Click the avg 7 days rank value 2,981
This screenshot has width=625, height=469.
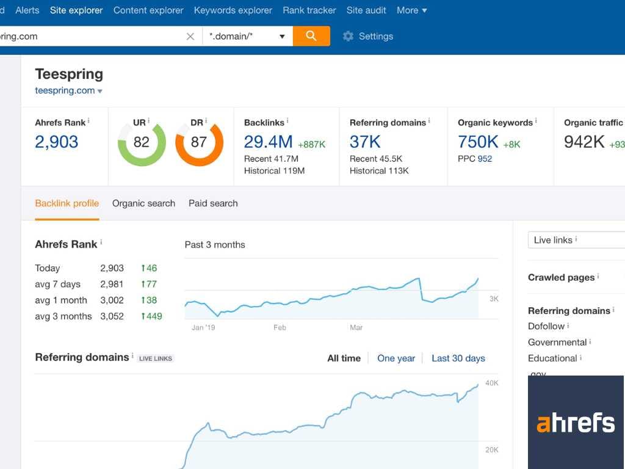pos(112,285)
